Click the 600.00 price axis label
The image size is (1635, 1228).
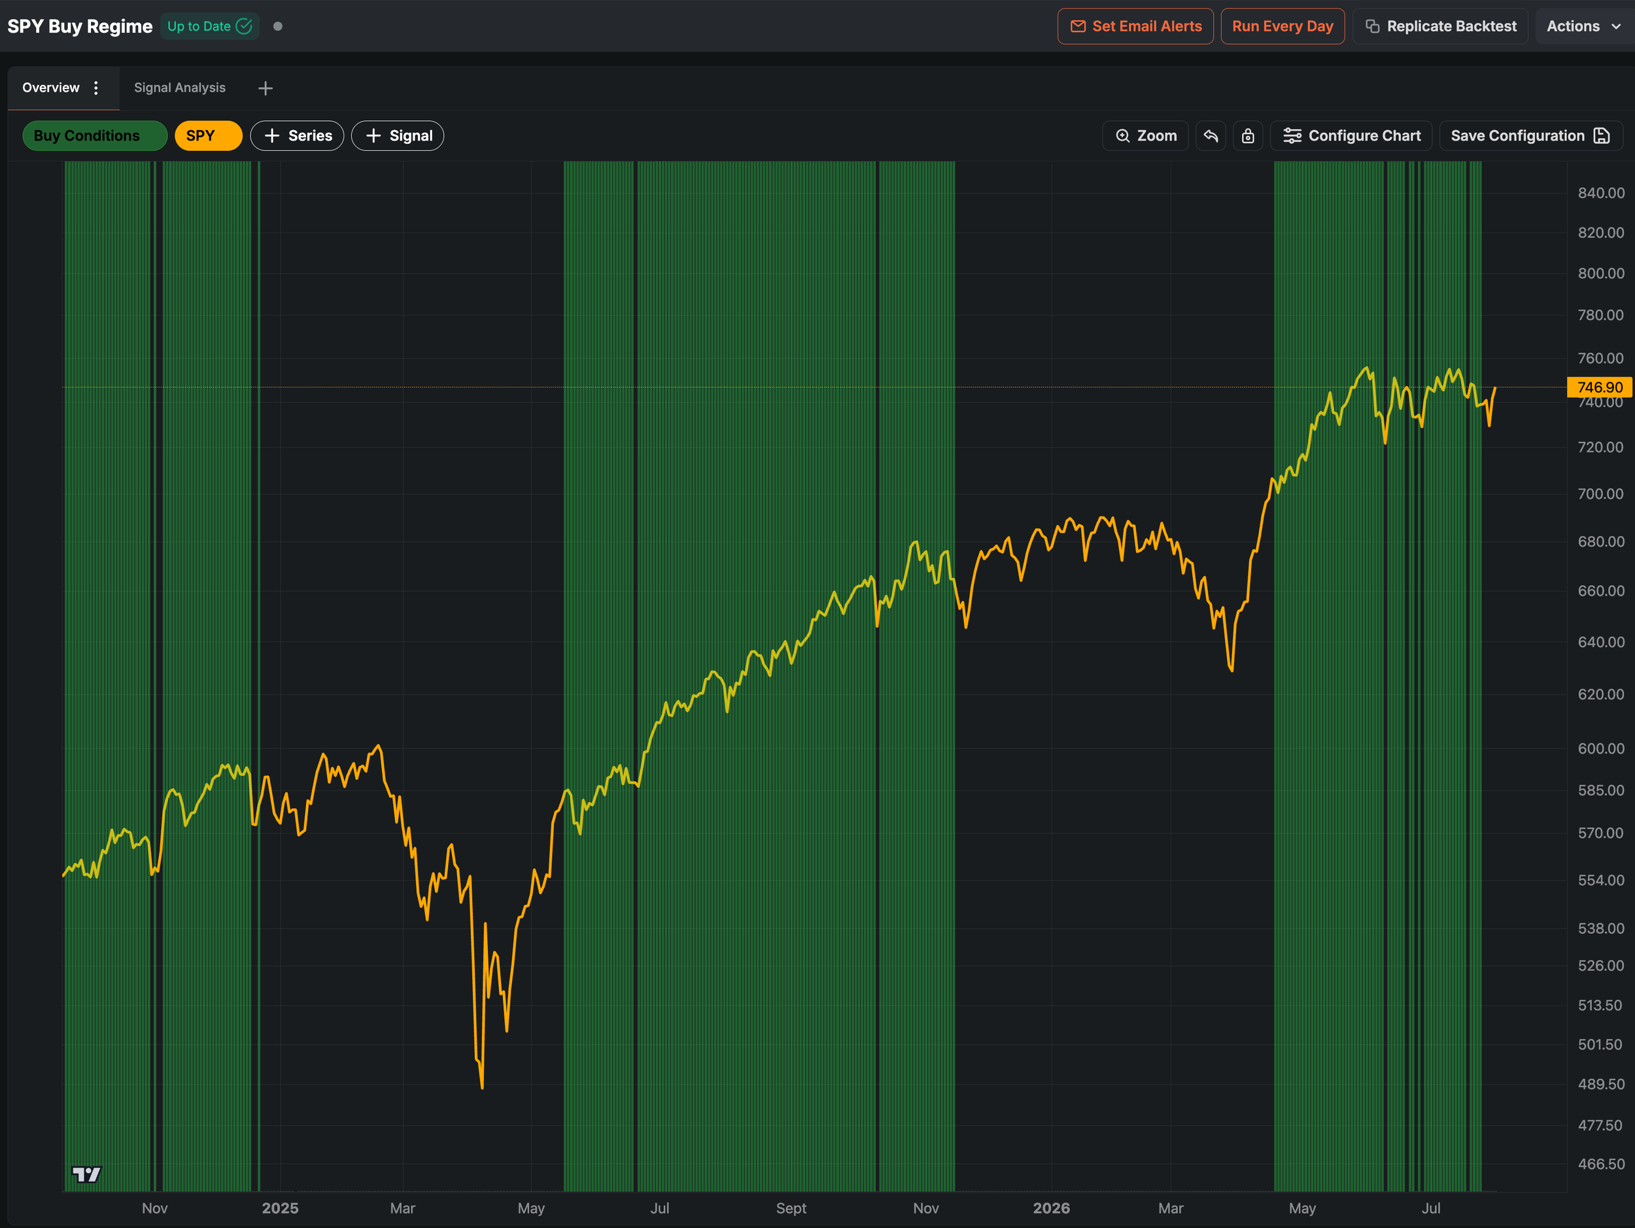[x=1601, y=749]
